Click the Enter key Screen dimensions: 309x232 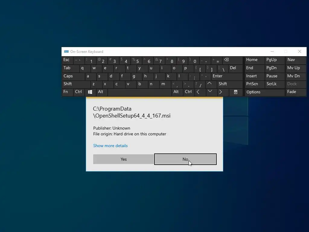coord(227,76)
